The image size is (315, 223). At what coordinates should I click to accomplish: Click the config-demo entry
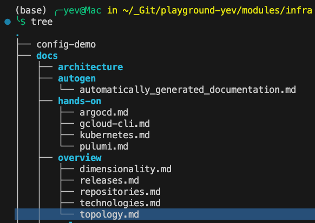click(x=66, y=44)
